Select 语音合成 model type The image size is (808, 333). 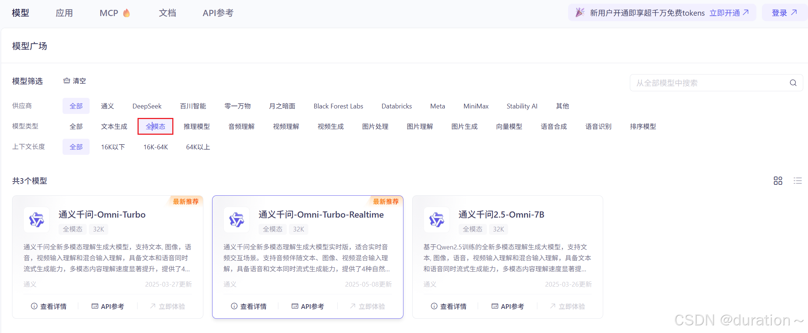[554, 126]
